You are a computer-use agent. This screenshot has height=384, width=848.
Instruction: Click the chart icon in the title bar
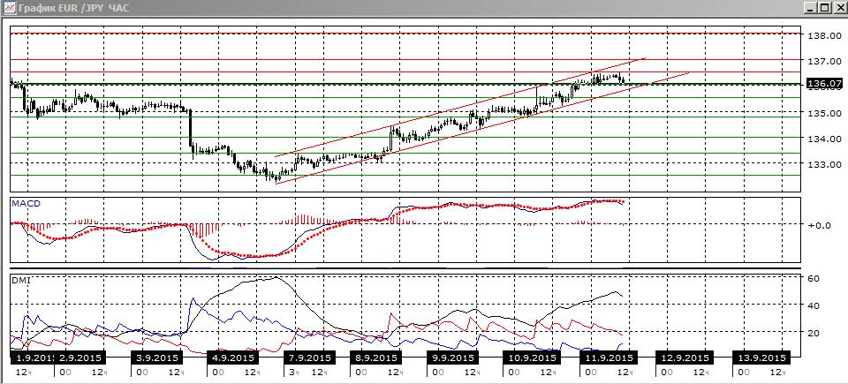click(8, 8)
